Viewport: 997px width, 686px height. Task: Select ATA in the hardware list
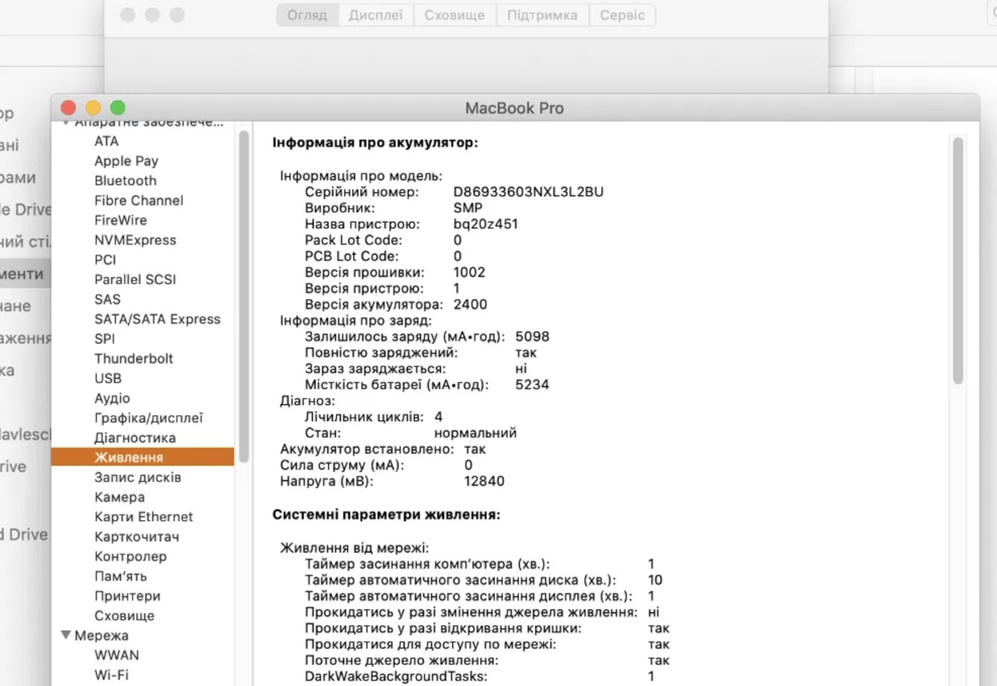pyautogui.click(x=107, y=141)
